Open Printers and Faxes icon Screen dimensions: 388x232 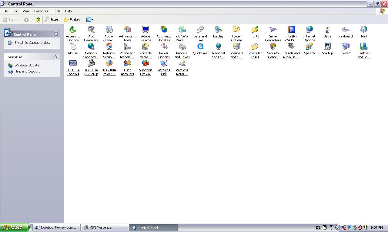(182, 47)
